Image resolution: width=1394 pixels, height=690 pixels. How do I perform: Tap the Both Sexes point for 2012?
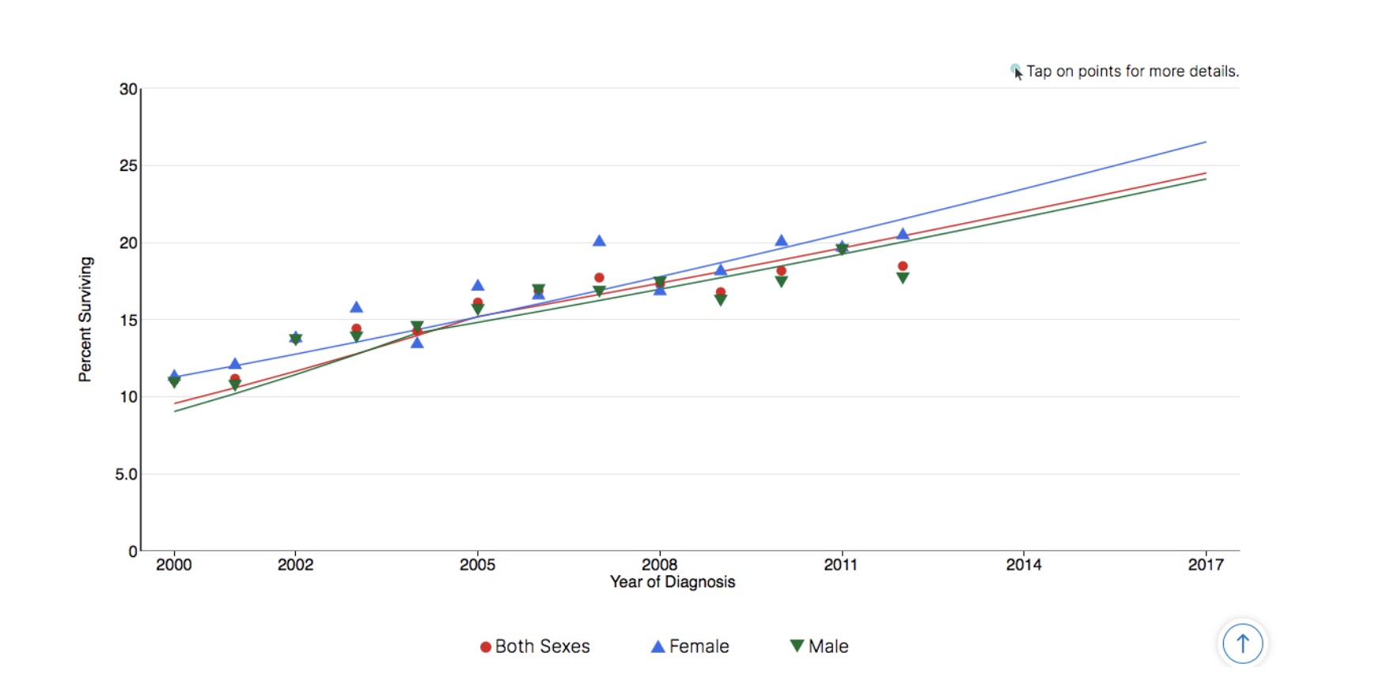[x=903, y=266]
